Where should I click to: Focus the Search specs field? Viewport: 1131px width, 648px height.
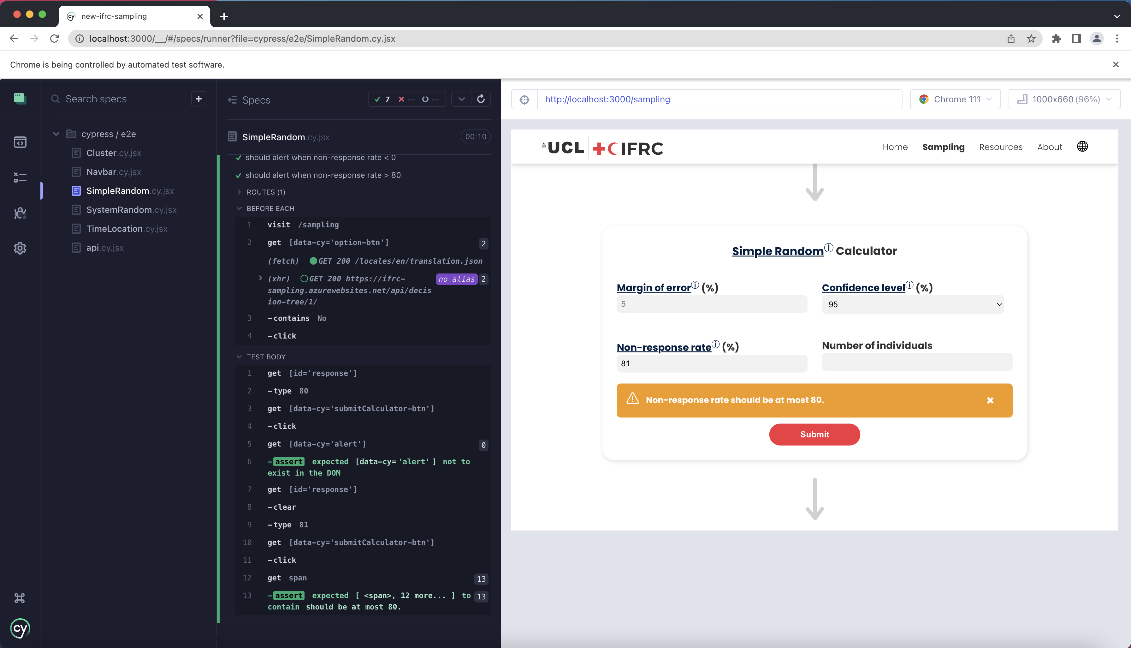tap(120, 99)
